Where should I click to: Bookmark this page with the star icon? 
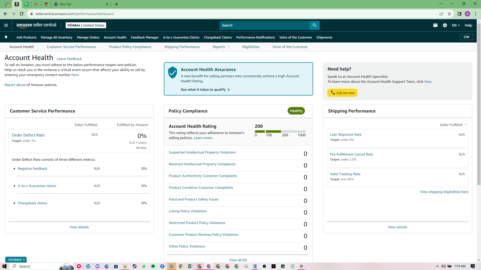point(449,14)
